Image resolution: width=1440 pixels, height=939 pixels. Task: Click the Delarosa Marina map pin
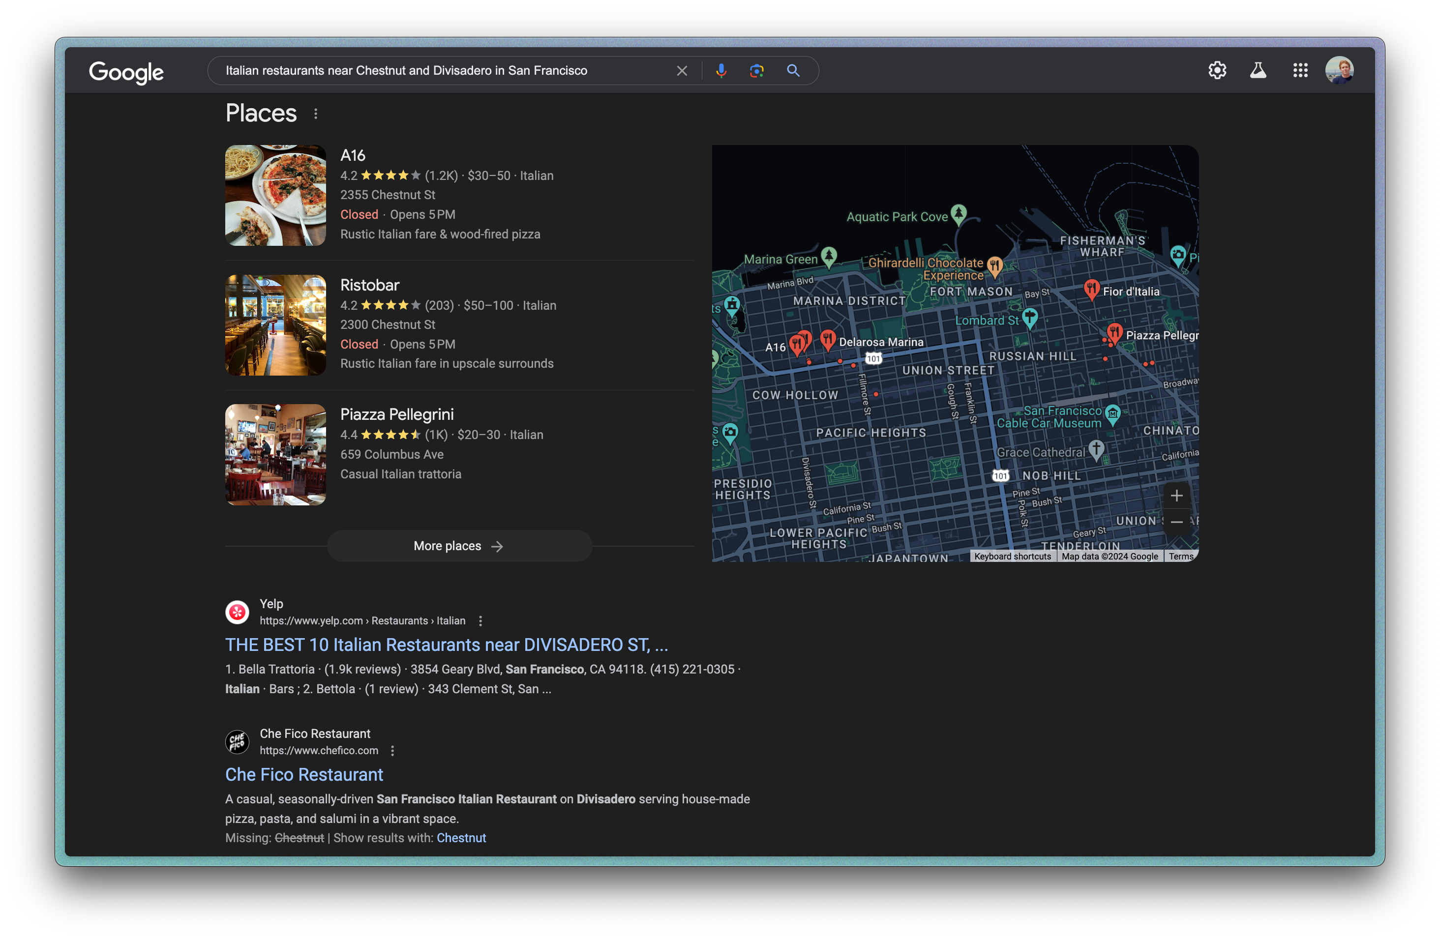[x=828, y=339]
